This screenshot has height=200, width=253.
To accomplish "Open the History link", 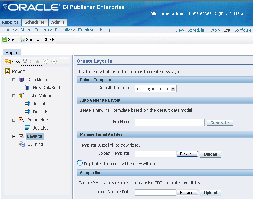I will point(214,30).
